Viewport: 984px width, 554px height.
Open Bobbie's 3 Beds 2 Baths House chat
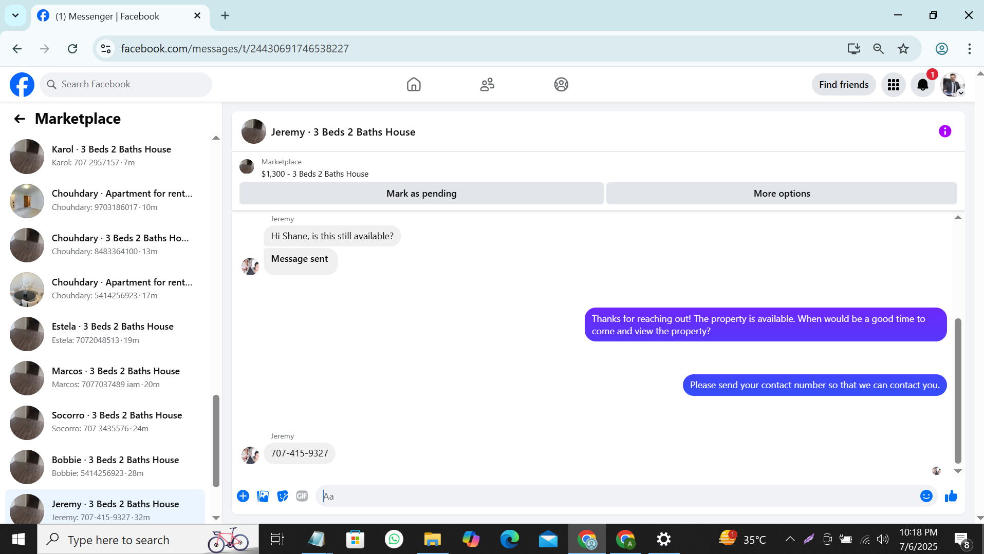coord(105,467)
